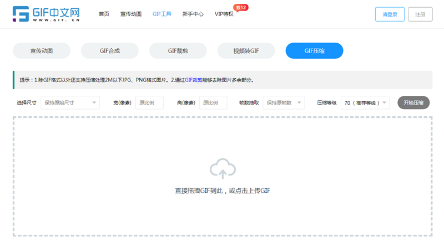
Task: Click the cloud upload icon
Action: click(223, 168)
